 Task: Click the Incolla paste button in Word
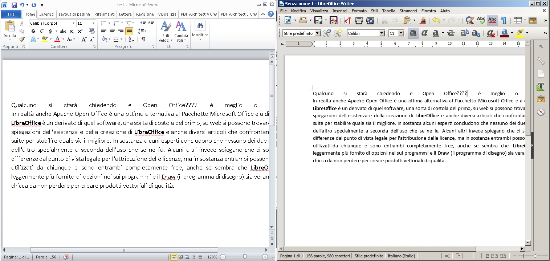pos(9,30)
